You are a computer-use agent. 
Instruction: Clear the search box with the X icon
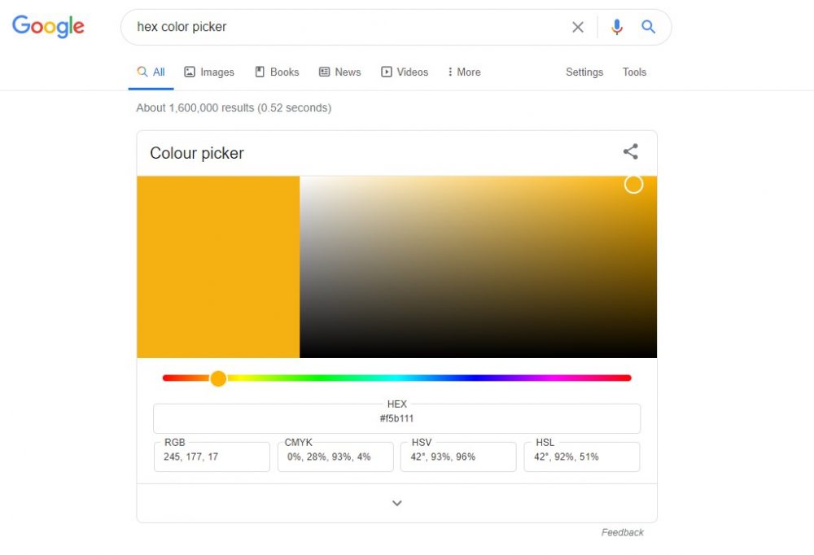pos(578,27)
